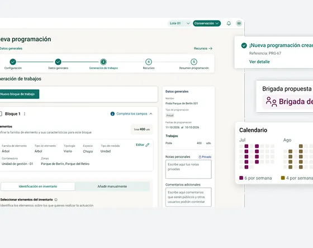This screenshot has height=248, width=313.
Task: Click the Chopo species value
Action: [88, 151]
